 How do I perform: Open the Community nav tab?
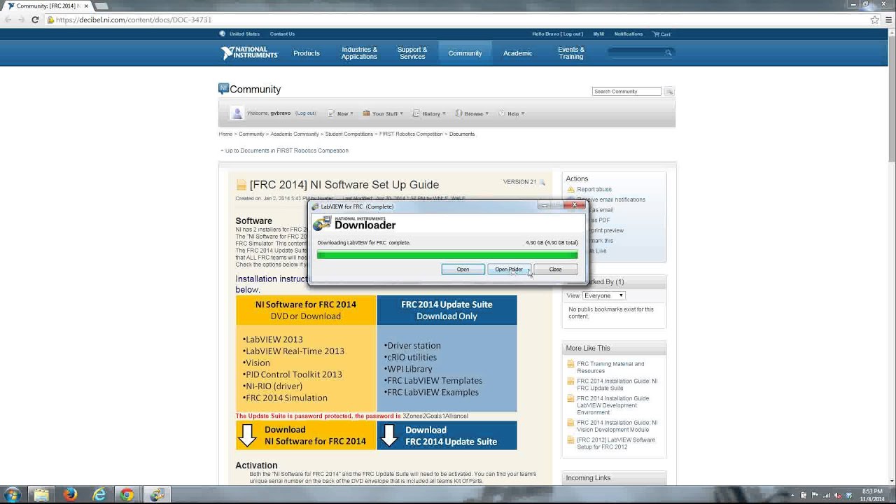tap(465, 53)
